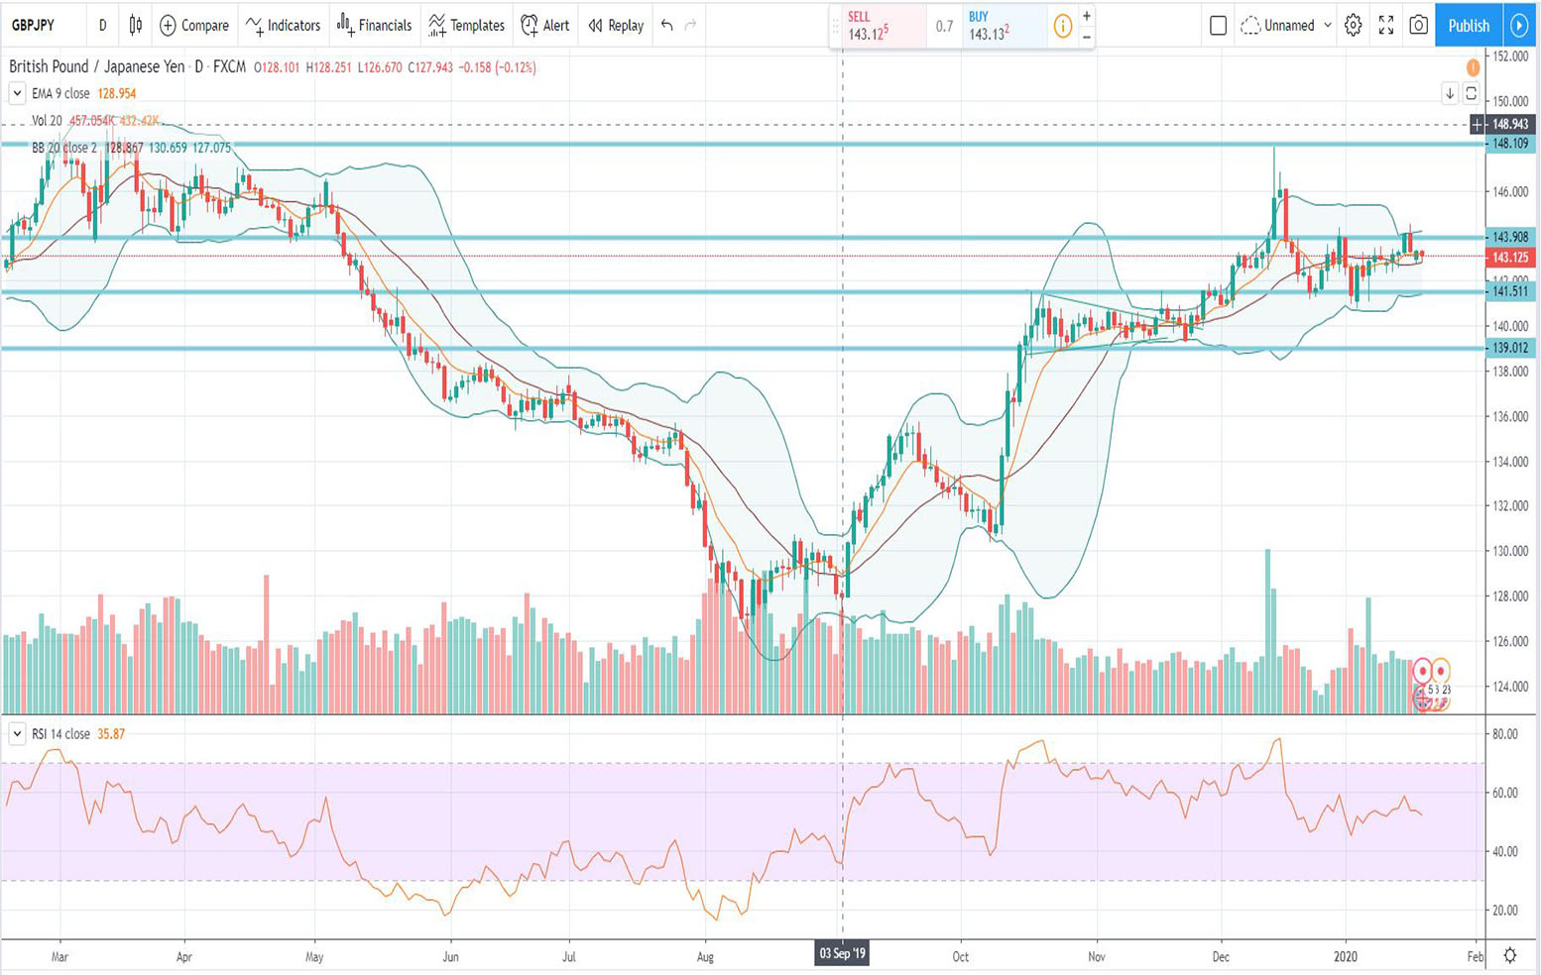Expand the Publish options arrow
Screen dimensions: 1541x975
pyautogui.click(x=1519, y=26)
